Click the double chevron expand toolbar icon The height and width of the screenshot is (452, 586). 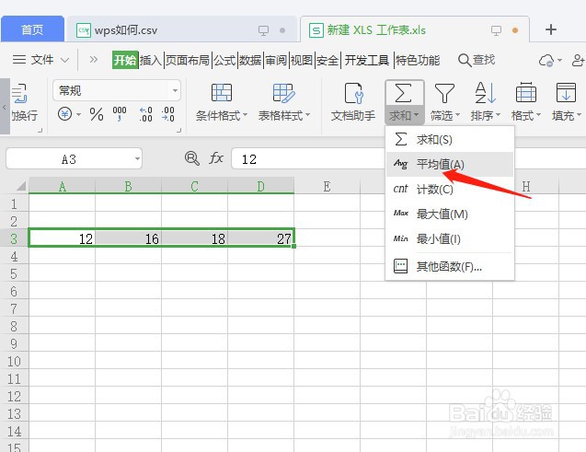point(94,60)
